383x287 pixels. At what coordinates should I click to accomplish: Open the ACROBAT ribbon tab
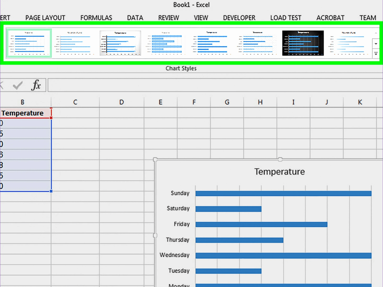coord(330,18)
